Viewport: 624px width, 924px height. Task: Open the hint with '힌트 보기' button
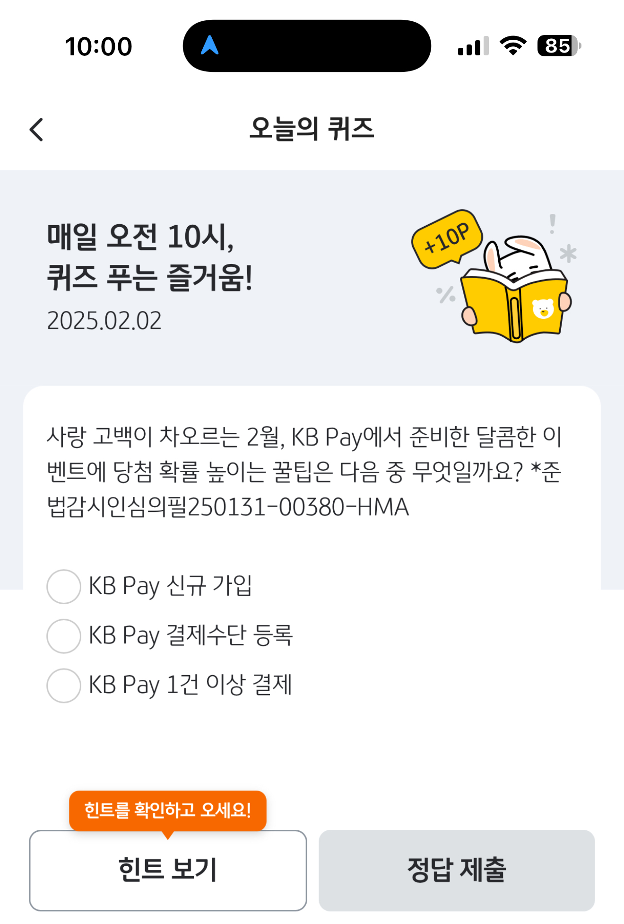pos(168,870)
